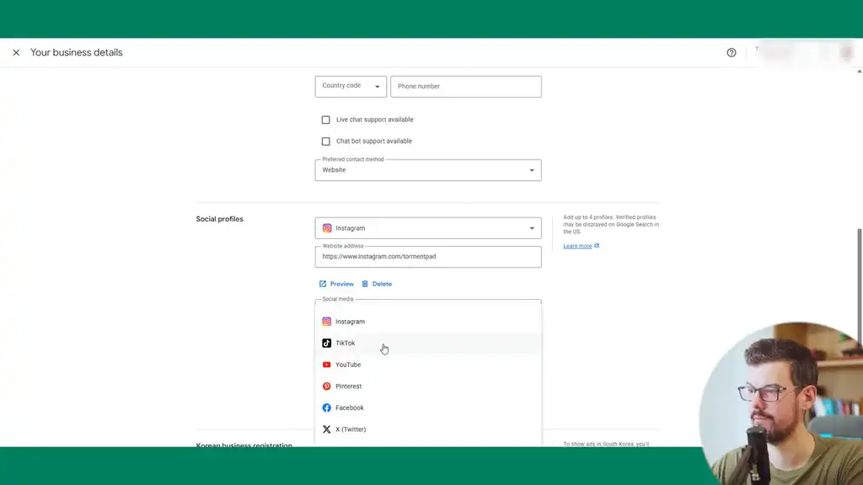Enable Live chat support available checkbox
Screen dimensions: 863x485
(x=326, y=120)
